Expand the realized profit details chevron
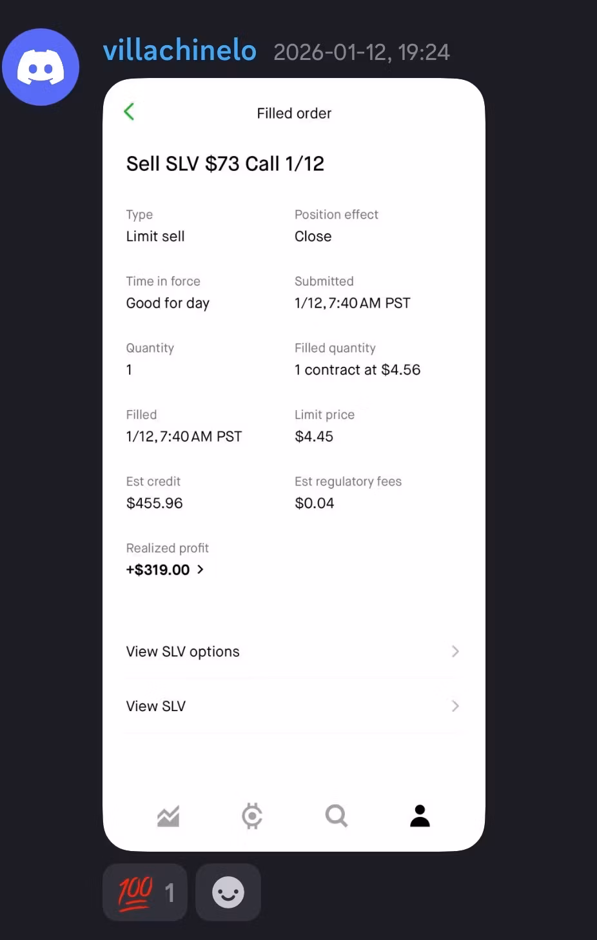Screen dimensions: 597x940 pyautogui.click(x=201, y=569)
